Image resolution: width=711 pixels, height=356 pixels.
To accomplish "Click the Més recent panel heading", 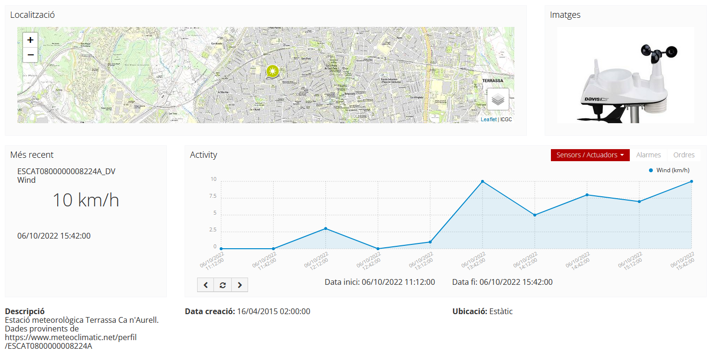I will [x=32, y=155].
